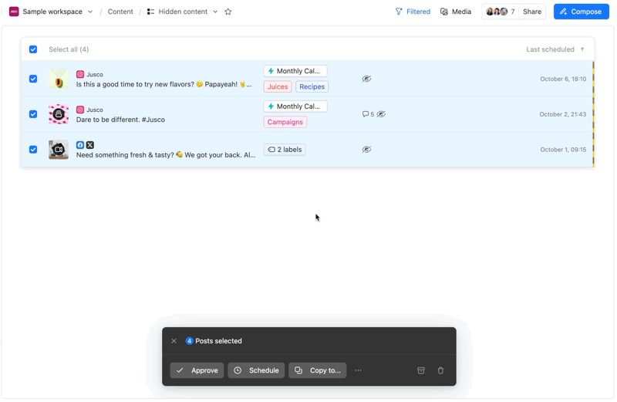Star the Hidden content view as favorite
617x402 pixels.
(x=228, y=12)
